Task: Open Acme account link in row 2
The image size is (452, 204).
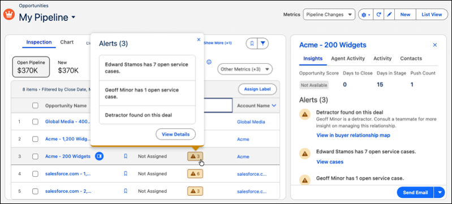Action: (243, 139)
